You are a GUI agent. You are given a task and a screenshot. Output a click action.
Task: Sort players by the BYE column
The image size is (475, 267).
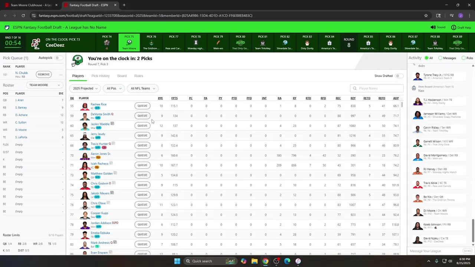[160, 98]
